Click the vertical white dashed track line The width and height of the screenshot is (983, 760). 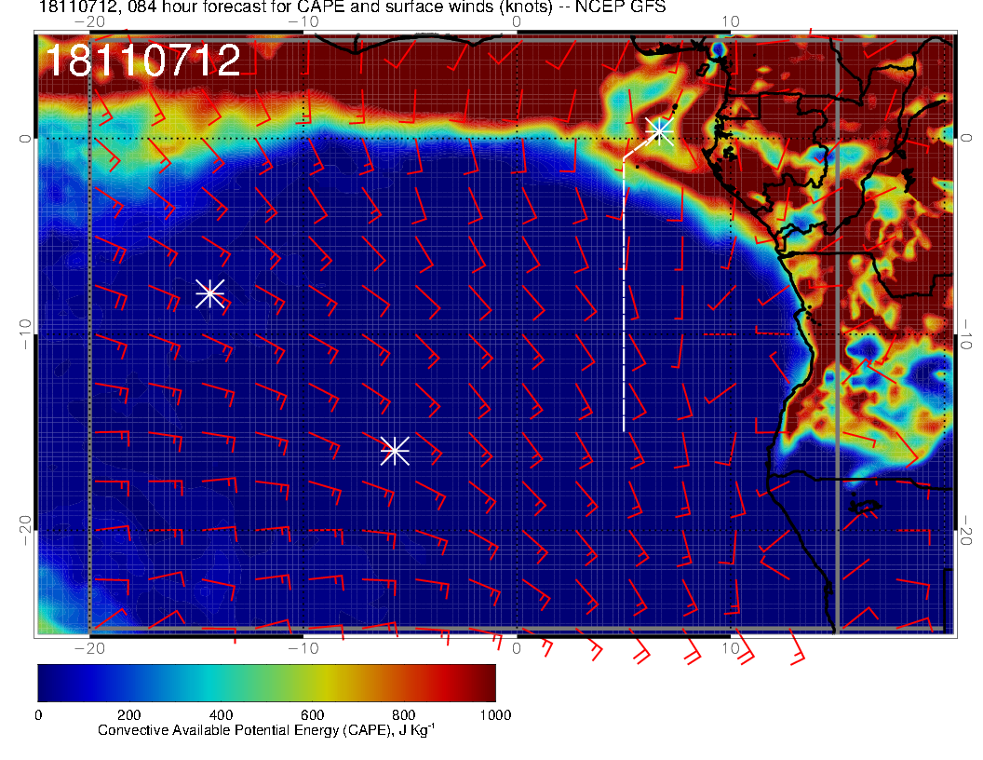coord(624,298)
